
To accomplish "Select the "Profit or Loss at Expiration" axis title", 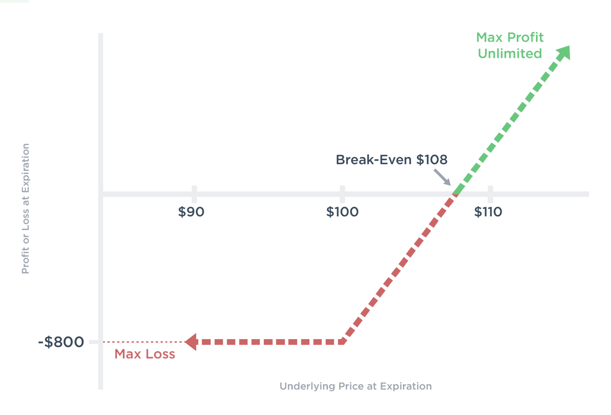I will (25, 209).
